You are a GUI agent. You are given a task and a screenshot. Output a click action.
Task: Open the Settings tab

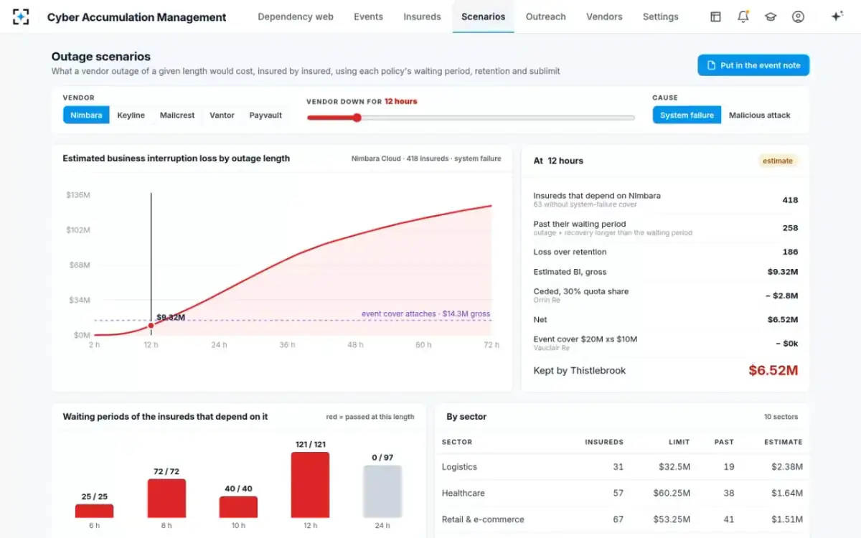pyautogui.click(x=660, y=16)
